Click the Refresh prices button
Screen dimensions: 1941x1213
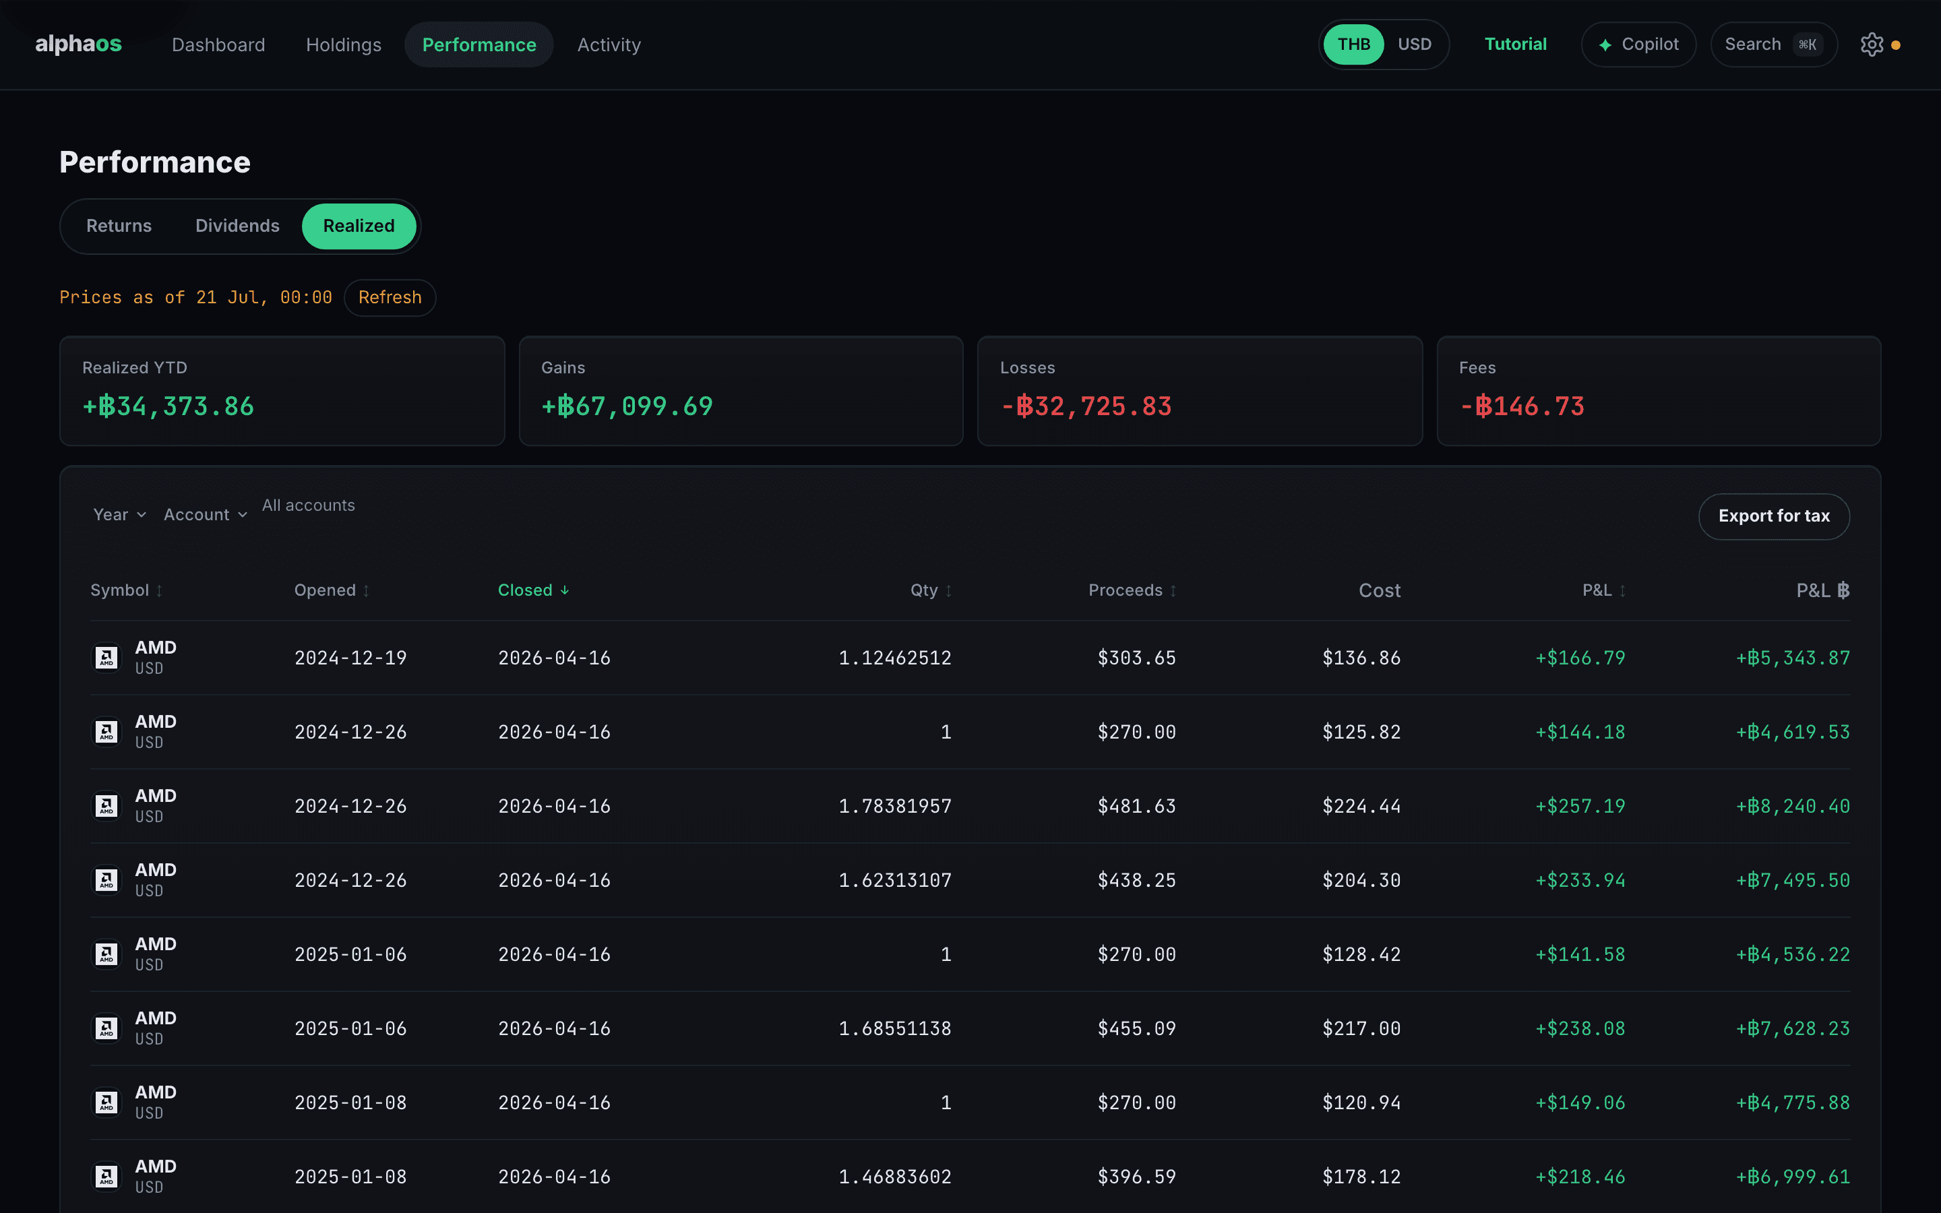(390, 298)
